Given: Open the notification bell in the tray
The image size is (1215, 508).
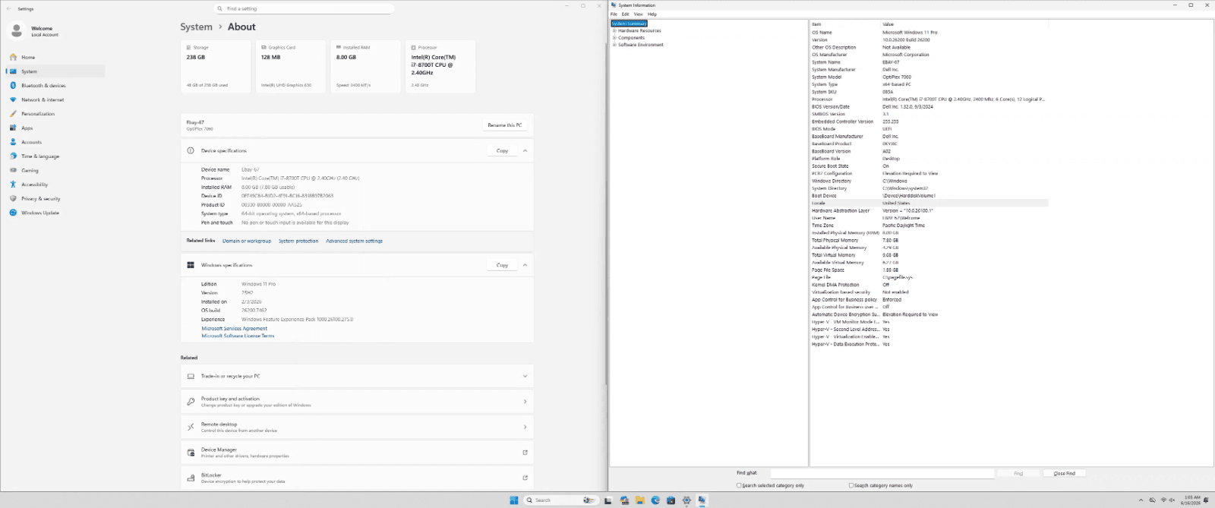Looking at the screenshot, I should point(1206,500).
